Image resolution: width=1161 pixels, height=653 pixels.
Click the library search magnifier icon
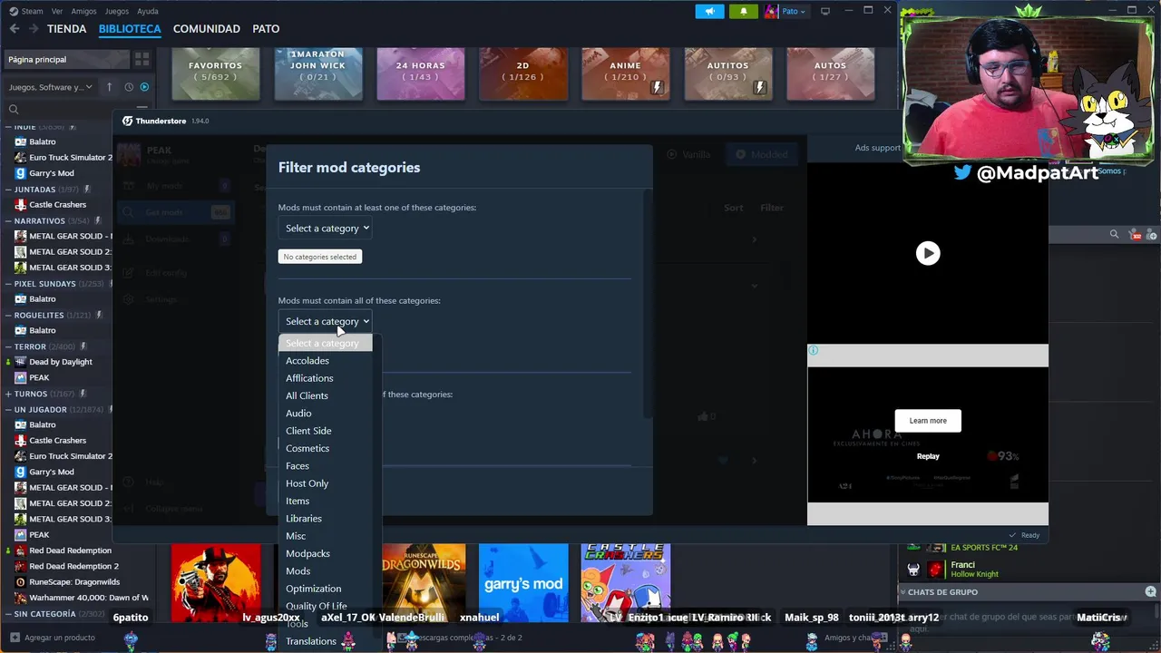click(14, 109)
